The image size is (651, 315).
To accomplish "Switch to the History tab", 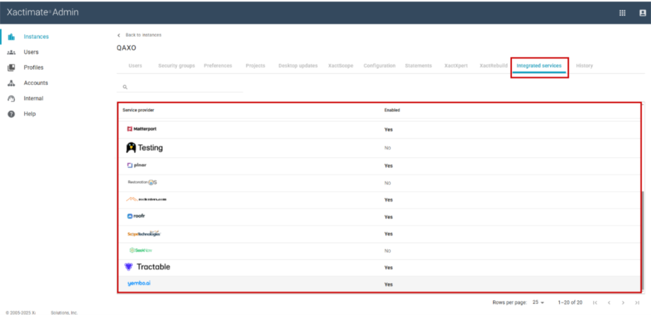I will [x=584, y=65].
